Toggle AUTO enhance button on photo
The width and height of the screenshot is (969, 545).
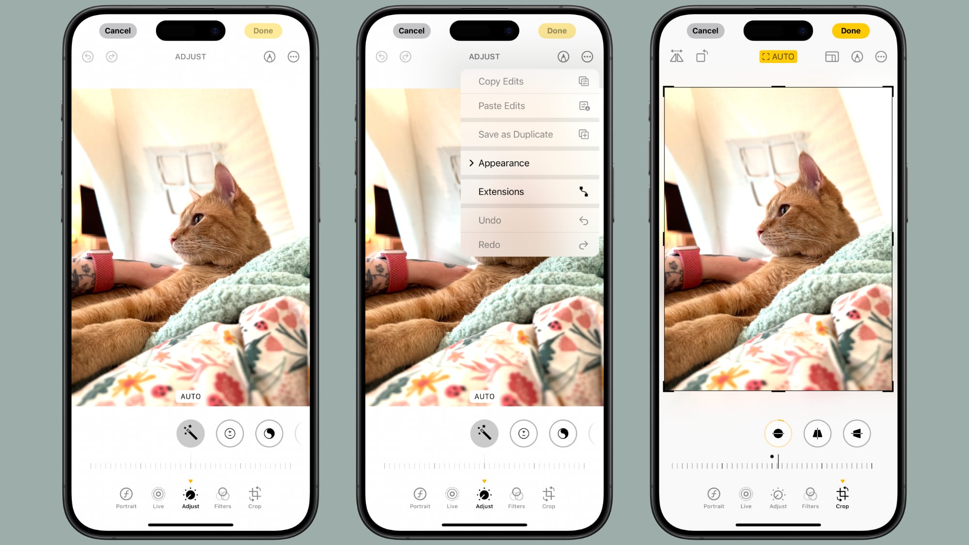pos(191,433)
